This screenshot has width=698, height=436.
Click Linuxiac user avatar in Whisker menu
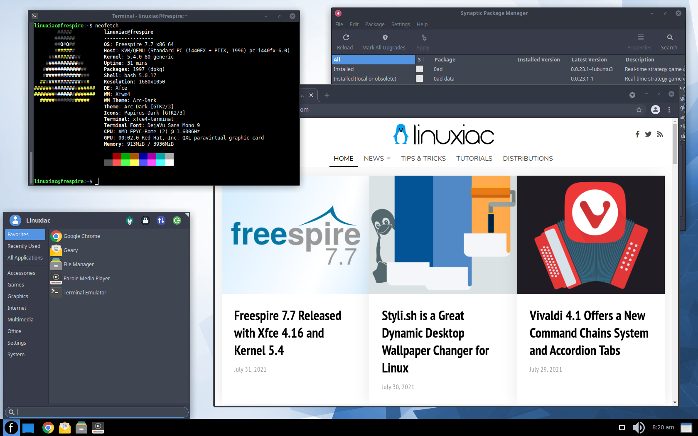(x=15, y=220)
